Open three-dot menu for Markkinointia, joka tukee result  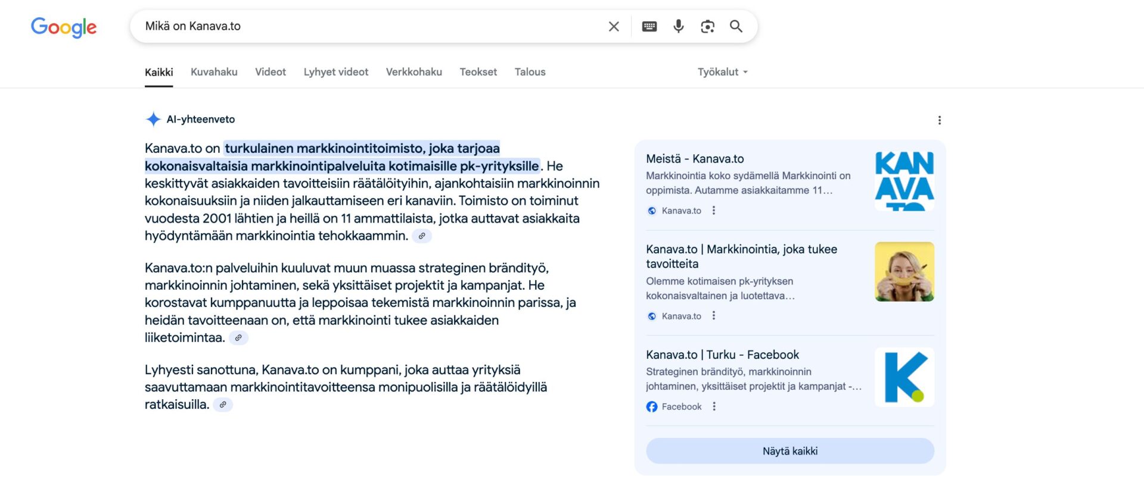[714, 315]
